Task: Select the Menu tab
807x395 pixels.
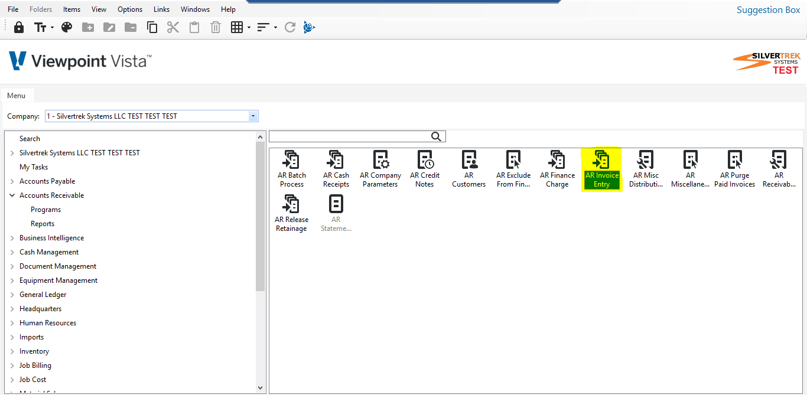Action: click(x=17, y=96)
